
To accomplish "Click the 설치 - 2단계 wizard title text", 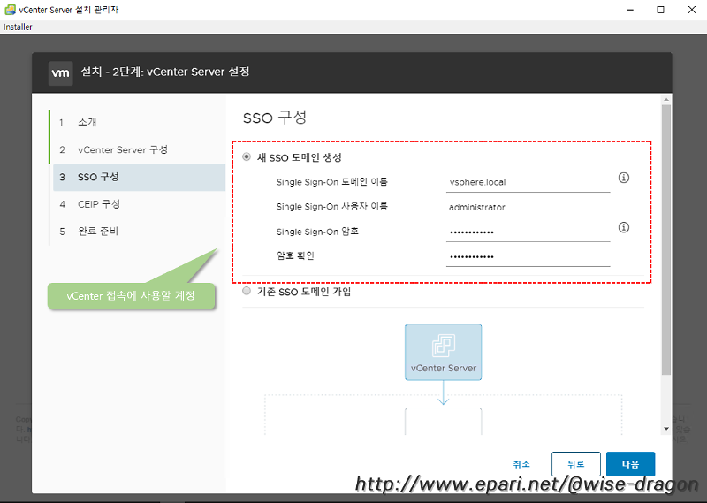I will pyautogui.click(x=165, y=72).
